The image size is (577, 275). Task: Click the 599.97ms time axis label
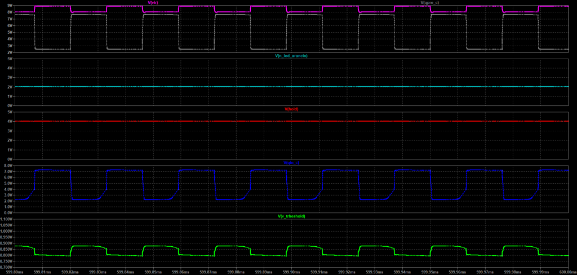[x=485, y=272]
